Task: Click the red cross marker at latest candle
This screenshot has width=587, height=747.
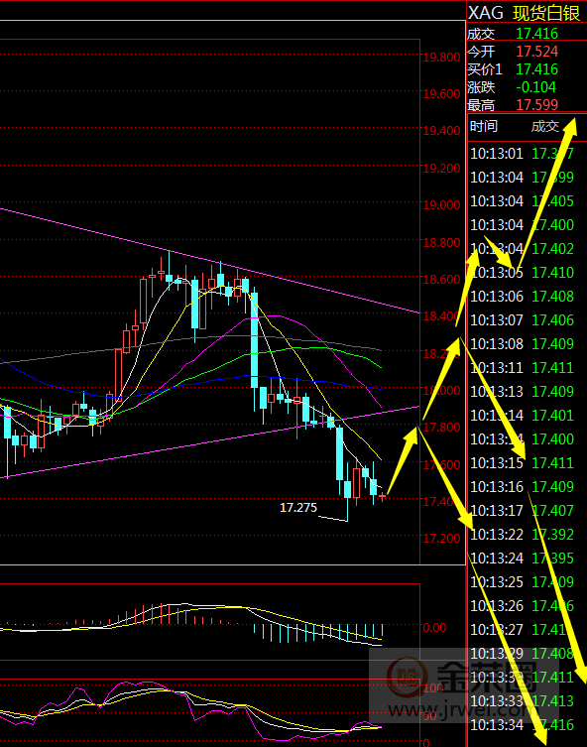Action: click(383, 496)
